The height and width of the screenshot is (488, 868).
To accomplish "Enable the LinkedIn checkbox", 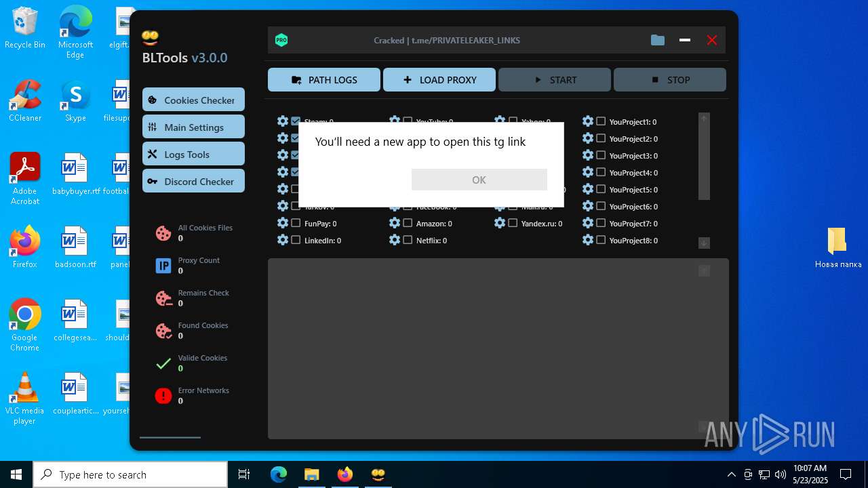I will [x=296, y=240].
